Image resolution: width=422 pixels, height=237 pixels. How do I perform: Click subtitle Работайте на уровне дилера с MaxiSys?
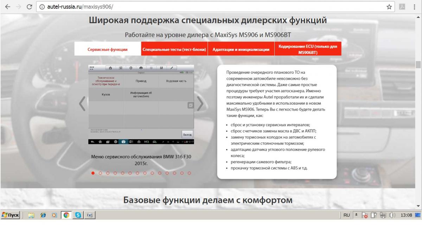coord(208,35)
